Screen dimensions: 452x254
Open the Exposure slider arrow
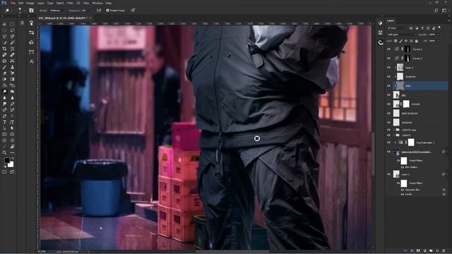point(91,11)
